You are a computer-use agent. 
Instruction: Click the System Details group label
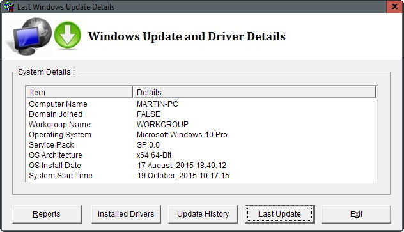(47, 72)
